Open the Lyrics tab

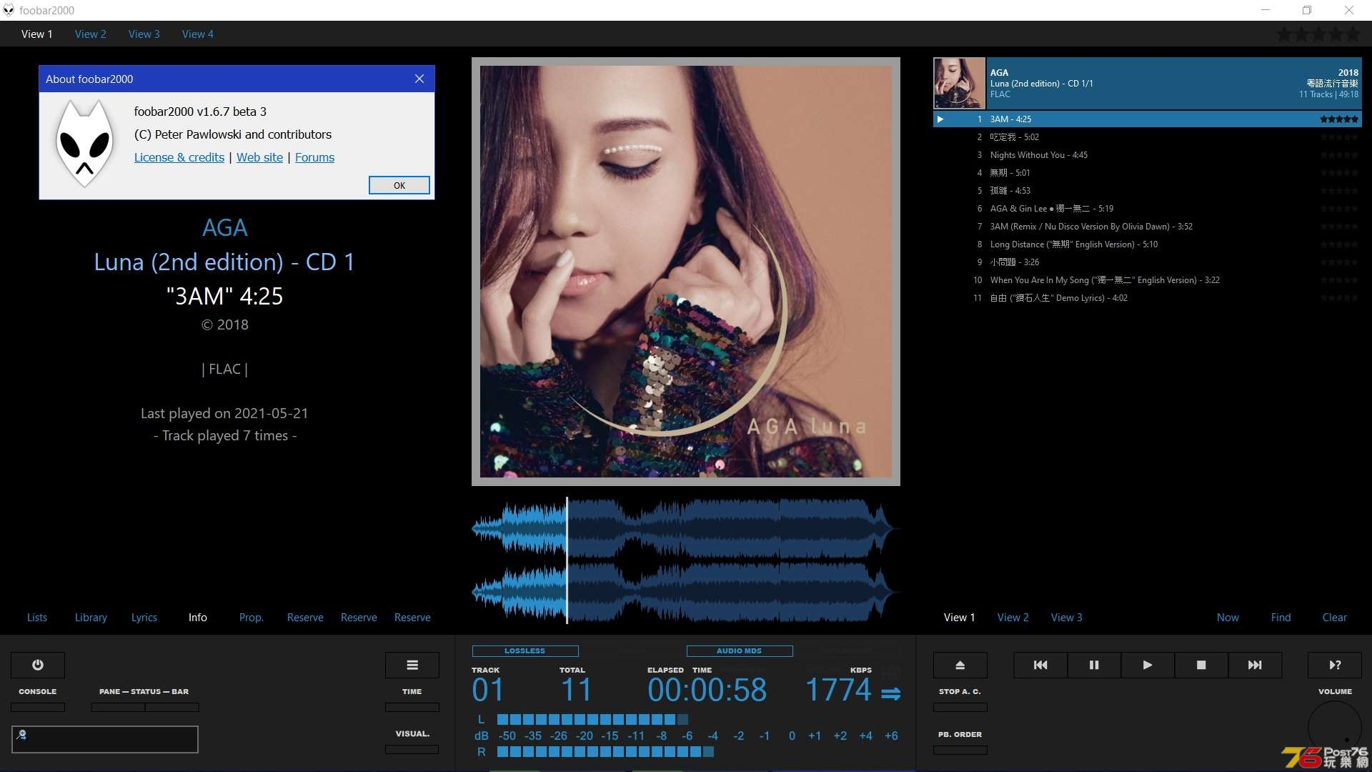(x=144, y=618)
